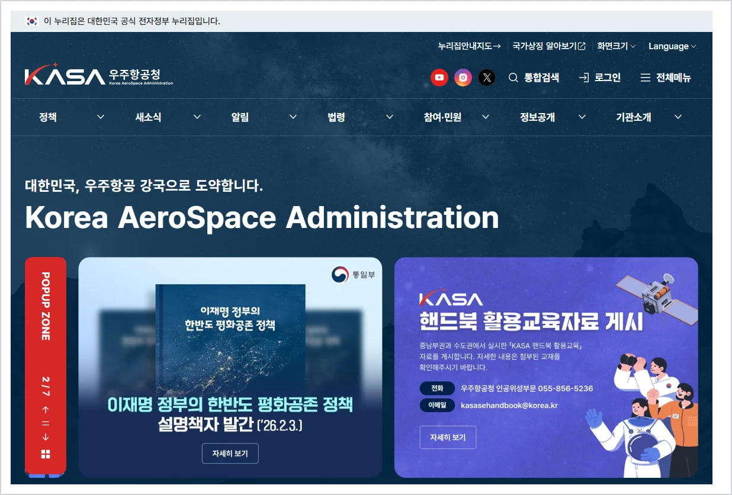732x495 pixels.
Task: Click 자세히 보기 on the 평화공존 정책 card
Action: pyautogui.click(x=230, y=454)
